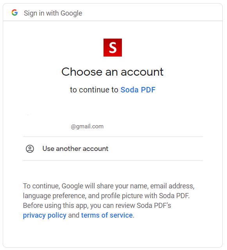Viewport: 227px width, 250px height.
Task: Choose Use another account
Action: [x=113, y=149]
